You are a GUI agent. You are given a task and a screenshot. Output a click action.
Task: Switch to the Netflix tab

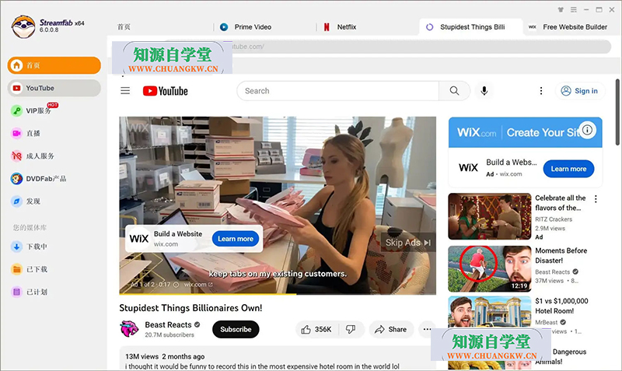pos(346,26)
